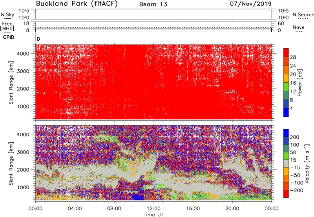Click the 18 tick label of frequency axis
Image resolution: width=314 pixels, height=217 pixels.
point(26,24)
